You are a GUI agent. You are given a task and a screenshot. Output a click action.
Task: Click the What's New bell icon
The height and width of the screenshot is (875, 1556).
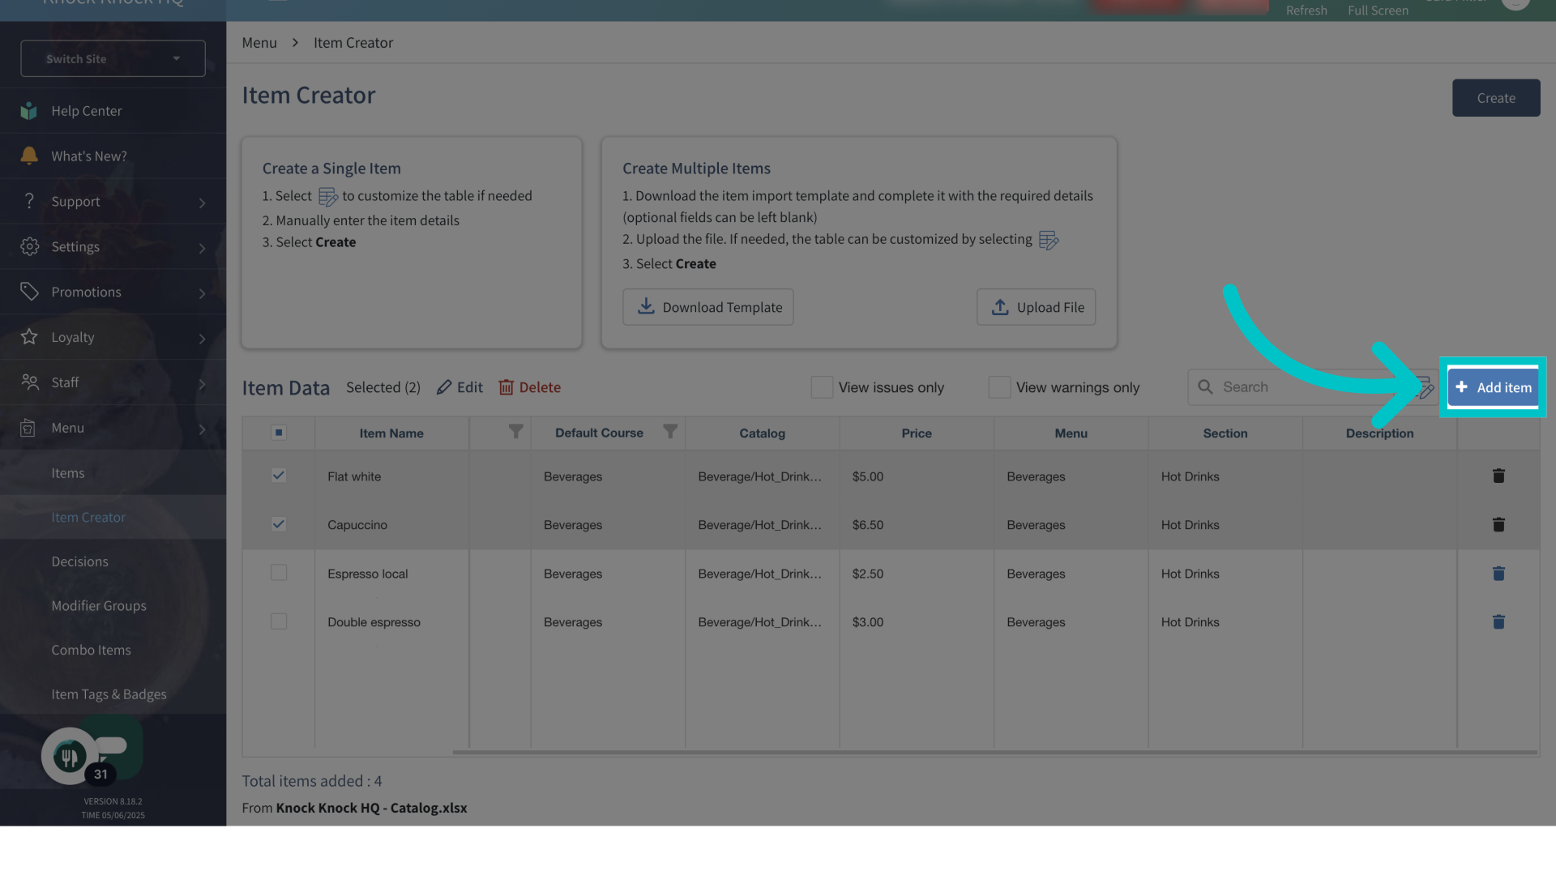coord(29,156)
